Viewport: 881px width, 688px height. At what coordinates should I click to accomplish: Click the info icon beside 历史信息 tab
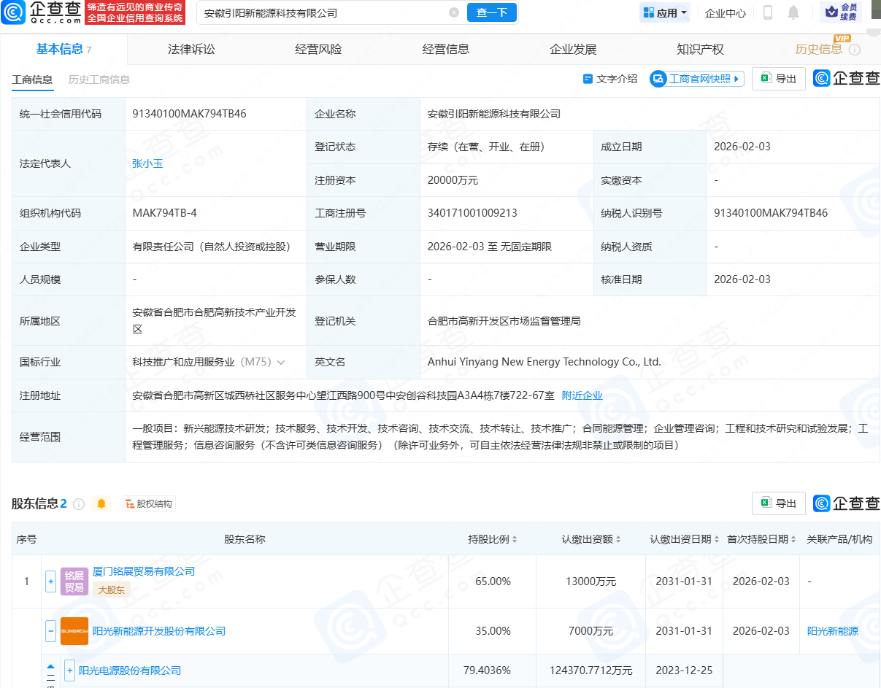(855, 50)
